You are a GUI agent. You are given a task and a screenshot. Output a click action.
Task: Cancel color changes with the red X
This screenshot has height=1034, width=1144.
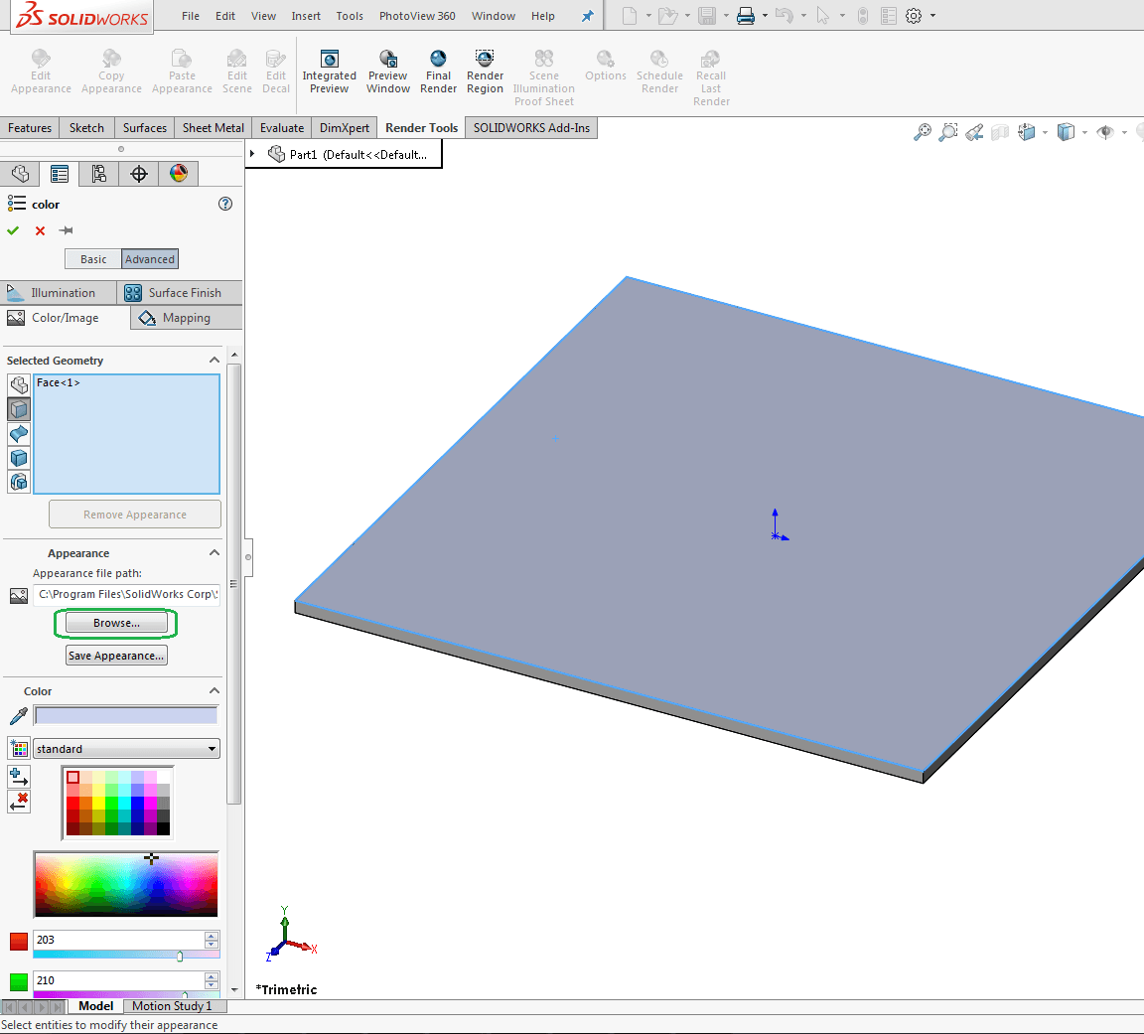click(40, 230)
